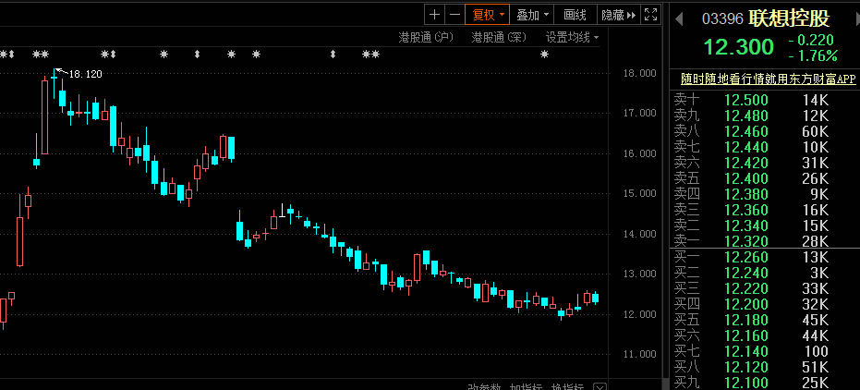Close indicator bar with the X box icon

click(600, 387)
